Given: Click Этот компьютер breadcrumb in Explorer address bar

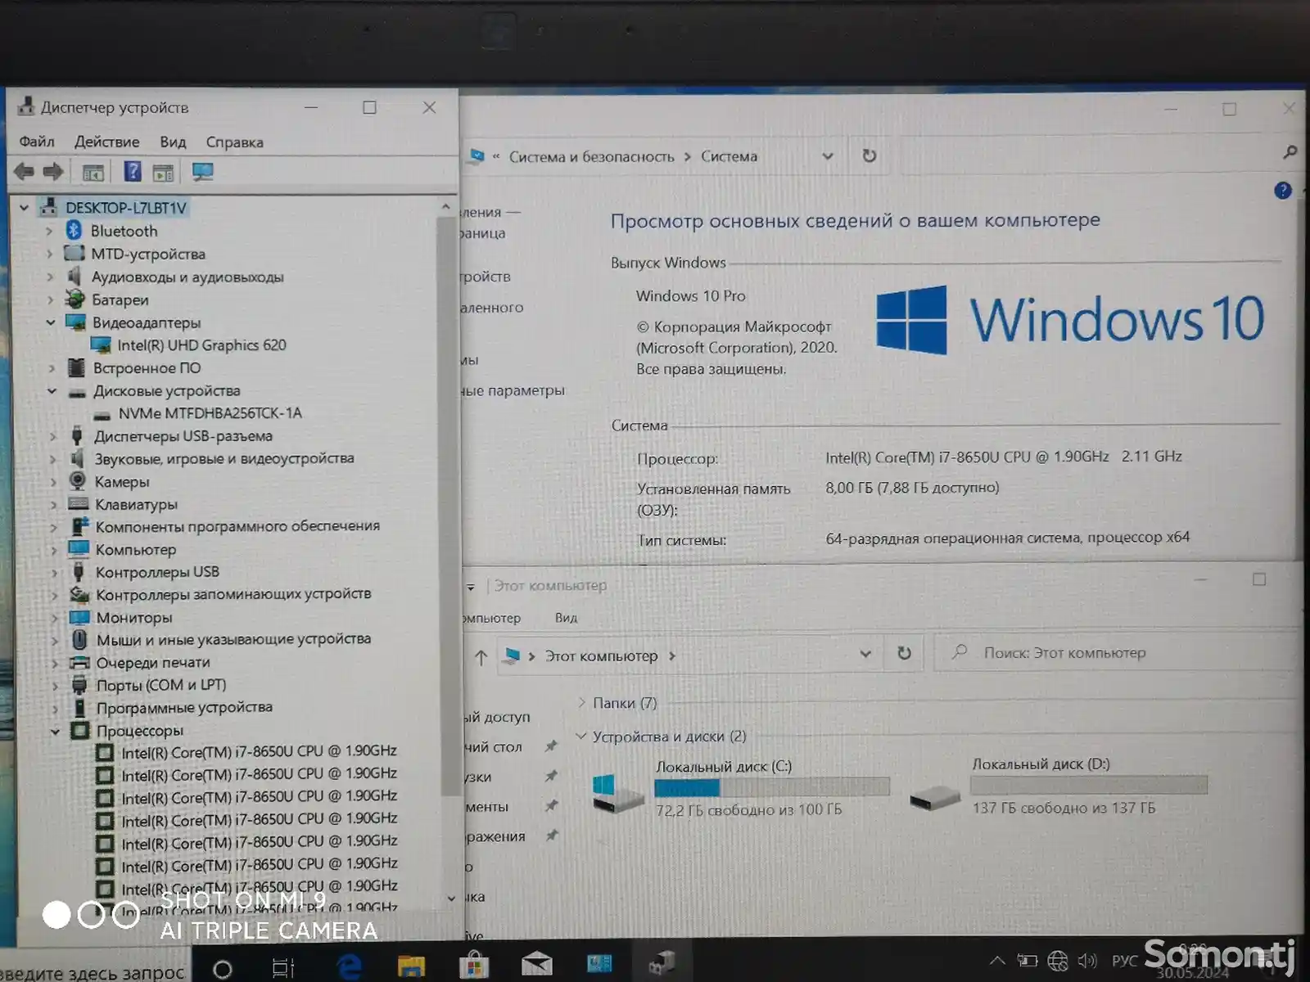Looking at the screenshot, I should [x=601, y=655].
